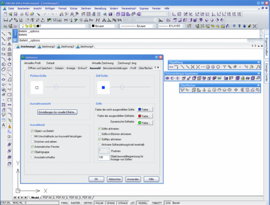Enable 'Mit Umschalttaste zur Auswahl hinzufügen'

[32, 136]
